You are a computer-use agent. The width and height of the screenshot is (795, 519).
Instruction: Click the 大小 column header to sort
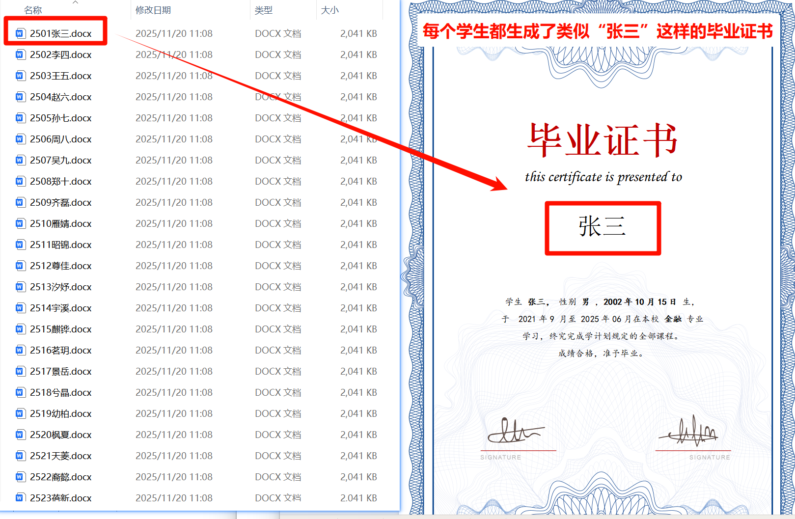pos(329,10)
